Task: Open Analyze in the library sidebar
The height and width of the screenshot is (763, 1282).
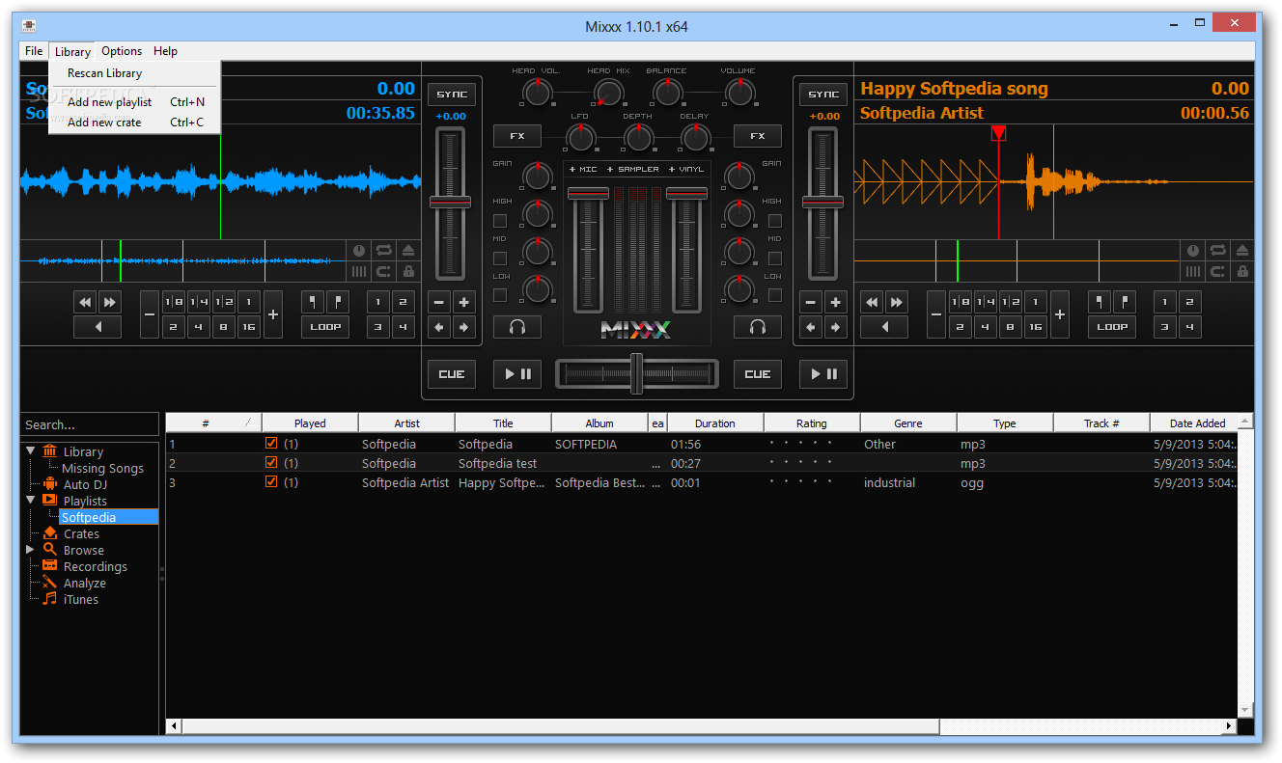Action: click(84, 583)
